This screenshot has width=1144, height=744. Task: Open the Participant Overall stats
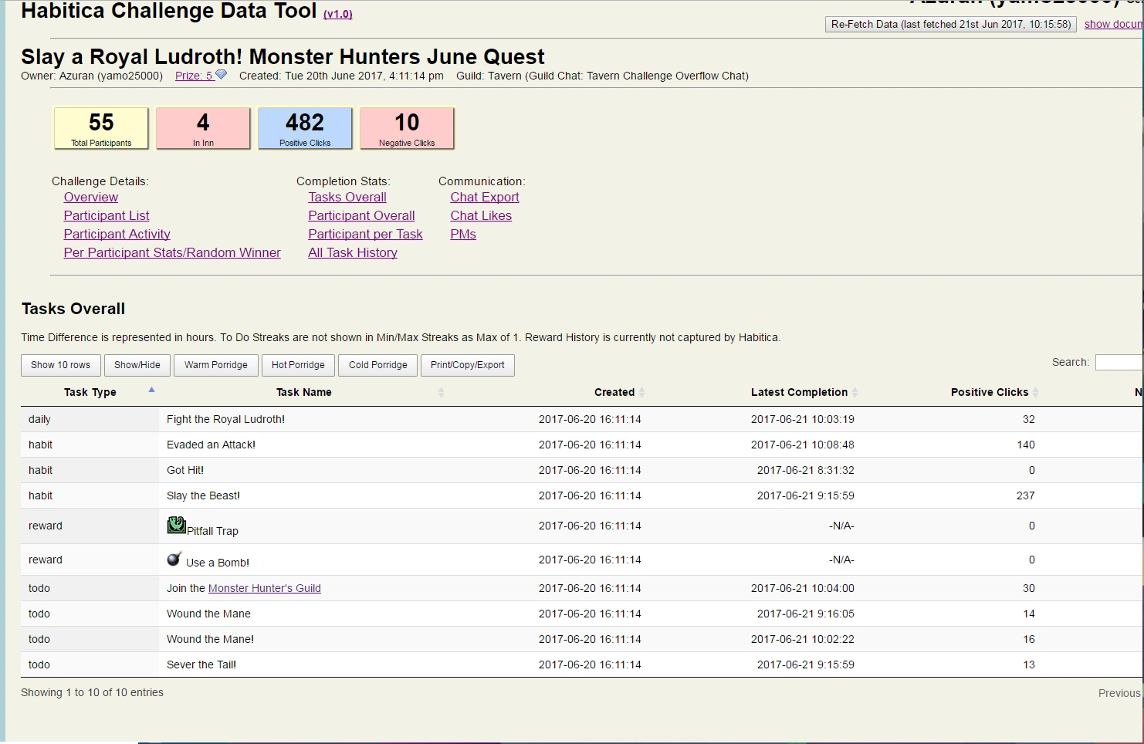tap(362, 215)
